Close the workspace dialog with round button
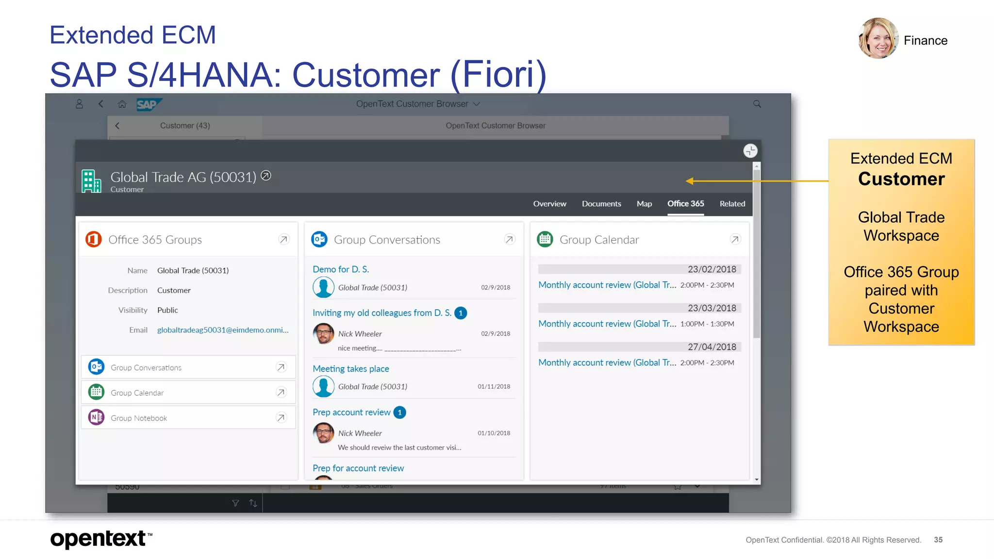994x559 pixels. [x=750, y=151]
